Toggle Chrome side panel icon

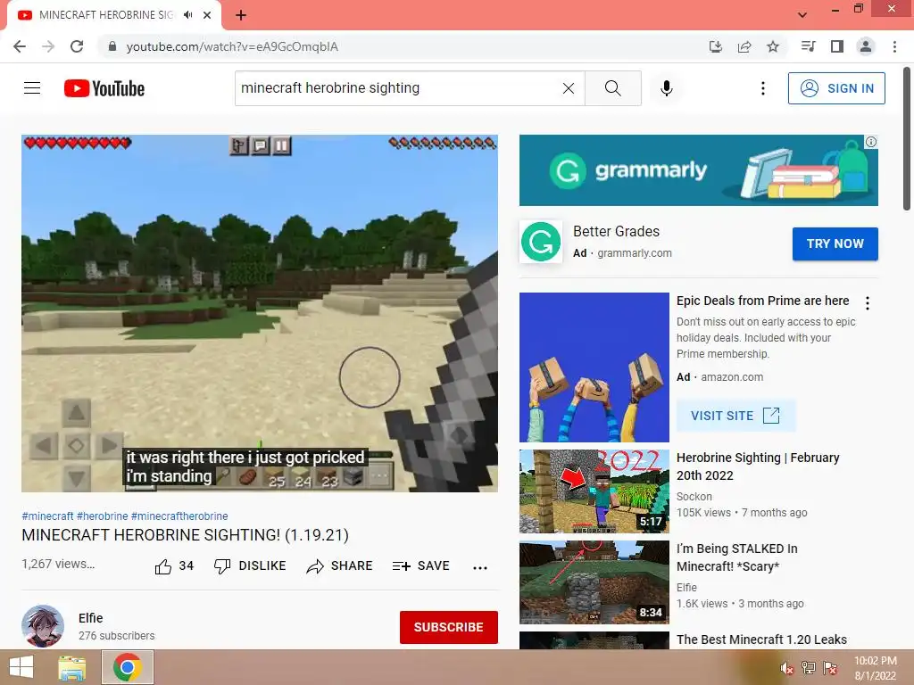point(837,46)
